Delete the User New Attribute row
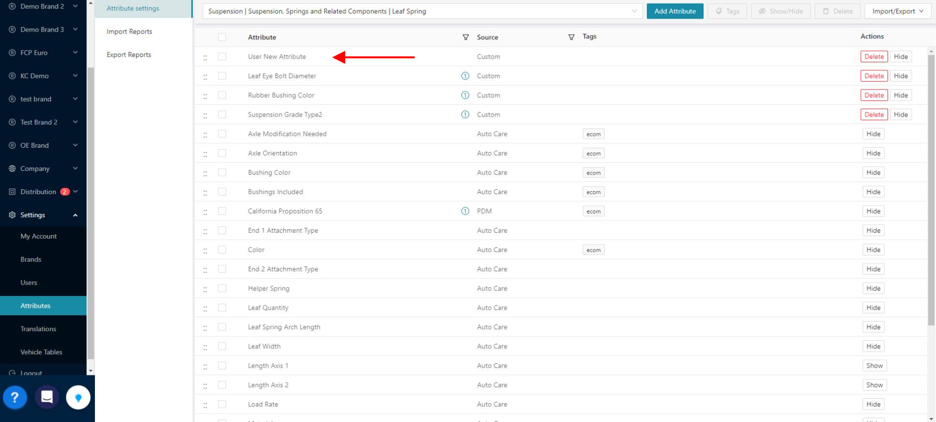The image size is (936, 422). click(874, 56)
